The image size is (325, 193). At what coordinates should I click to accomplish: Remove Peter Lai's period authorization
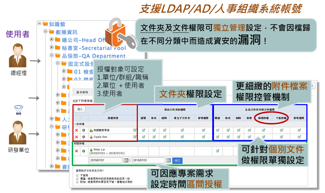[77, 151]
